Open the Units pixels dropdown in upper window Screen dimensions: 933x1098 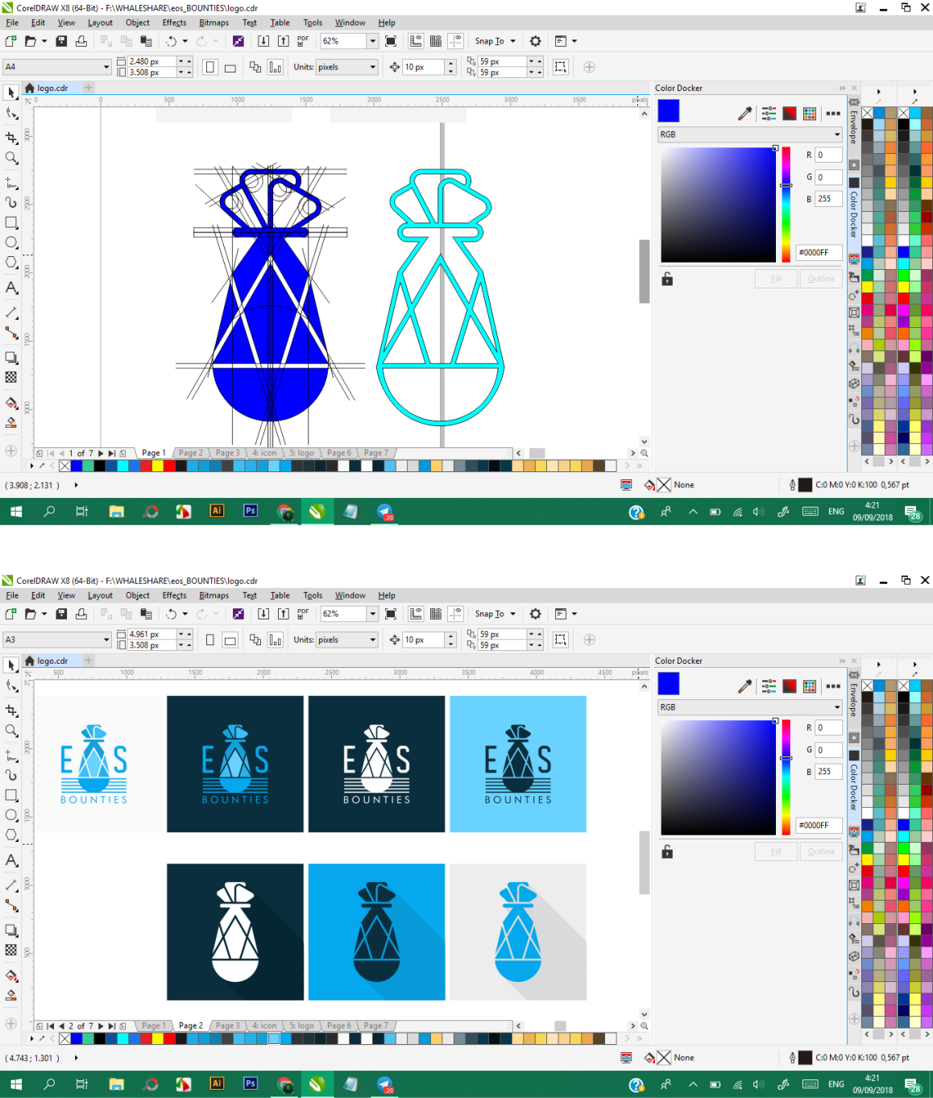coord(372,67)
